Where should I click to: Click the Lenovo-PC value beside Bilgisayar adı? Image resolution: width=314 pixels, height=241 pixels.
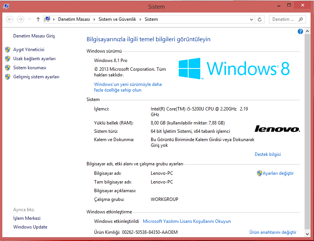click(162, 173)
